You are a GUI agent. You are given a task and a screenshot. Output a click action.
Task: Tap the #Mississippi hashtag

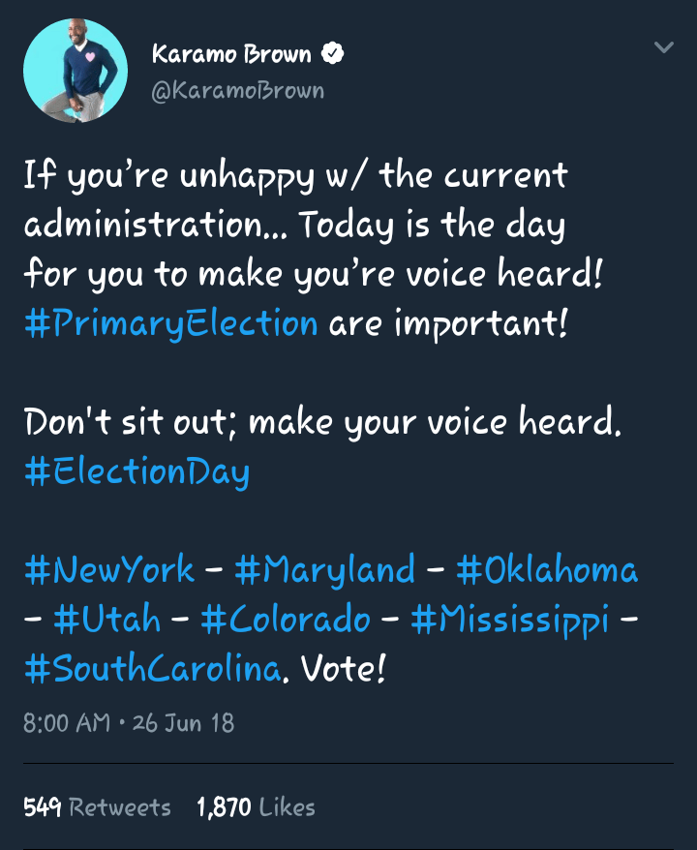click(510, 619)
